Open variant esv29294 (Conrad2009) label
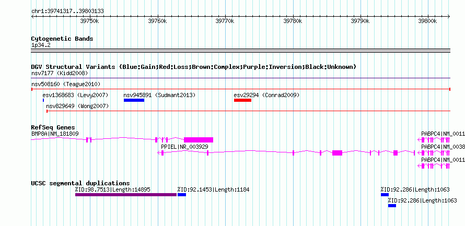Screen dimensions: 465x226 (x=266, y=95)
